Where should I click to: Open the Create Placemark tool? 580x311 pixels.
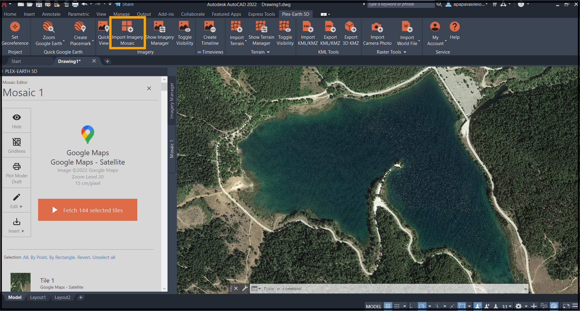click(80, 33)
